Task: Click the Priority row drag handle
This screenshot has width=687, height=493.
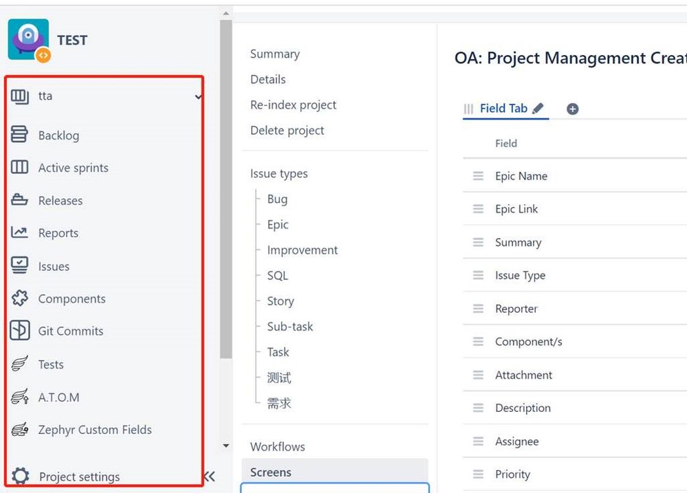Action: coord(478,474)
